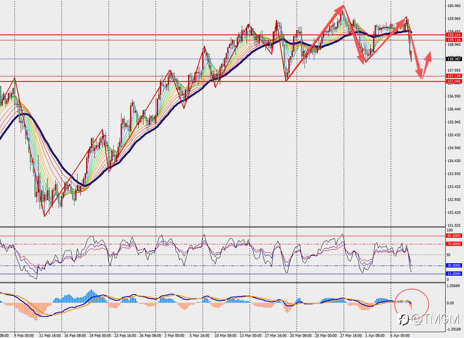Click the 157.955 value on price axis
This screenshot has height=338, width=464.
click(454, 70)
